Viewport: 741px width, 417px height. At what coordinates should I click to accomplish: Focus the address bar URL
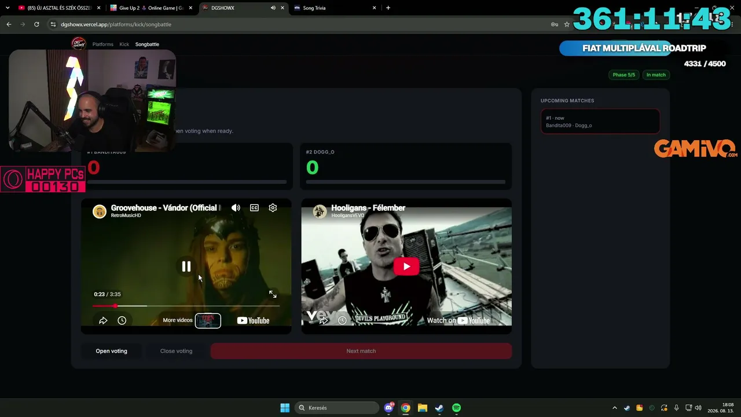point(116,24)
